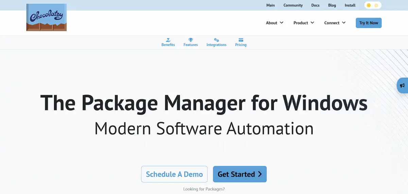The image size is (408, 194).
Task: Click the Get Started button
Action: click(240, 174)
